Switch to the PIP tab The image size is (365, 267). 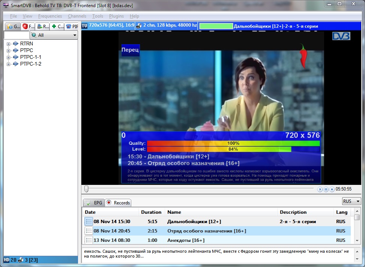[x=72, y=27]
